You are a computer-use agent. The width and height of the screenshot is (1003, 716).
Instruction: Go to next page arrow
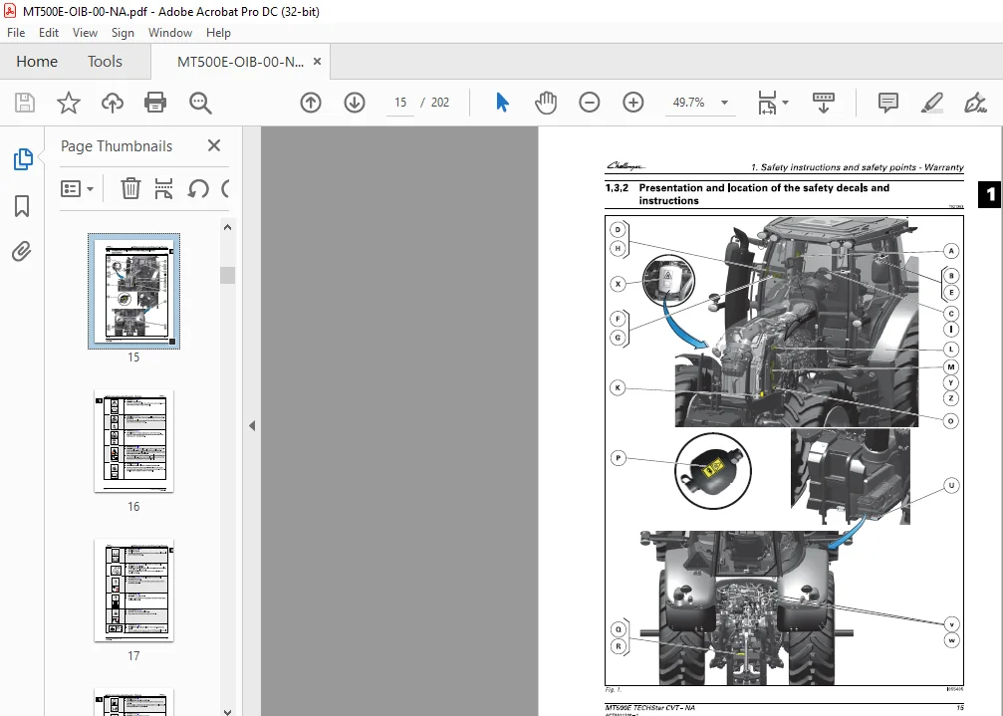pos(355,103)
